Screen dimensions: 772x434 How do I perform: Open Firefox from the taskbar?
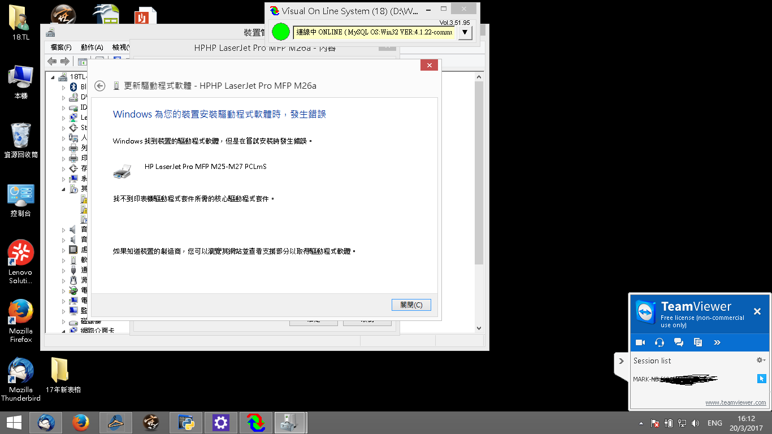coord(81,422)
